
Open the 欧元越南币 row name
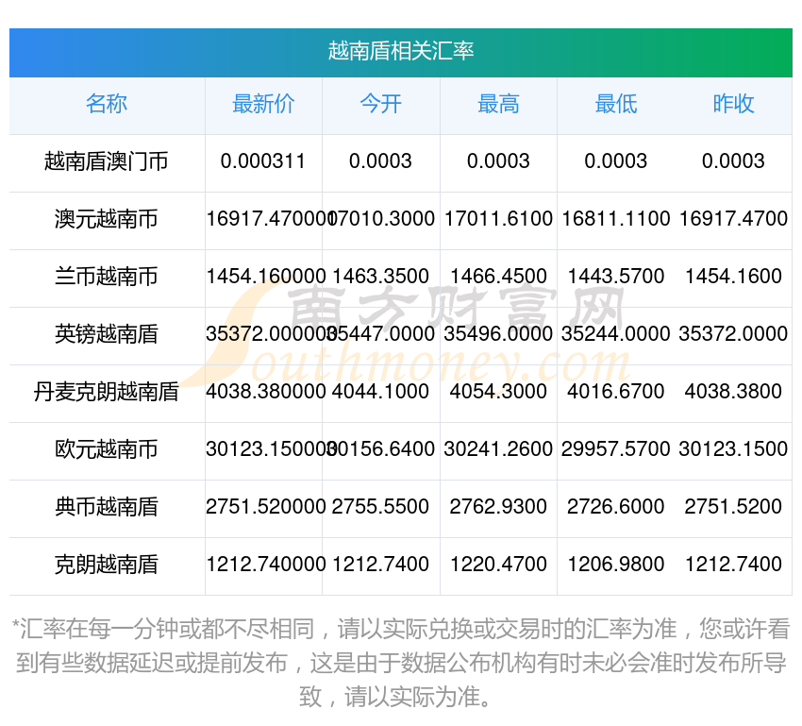(x=107, y=449)
